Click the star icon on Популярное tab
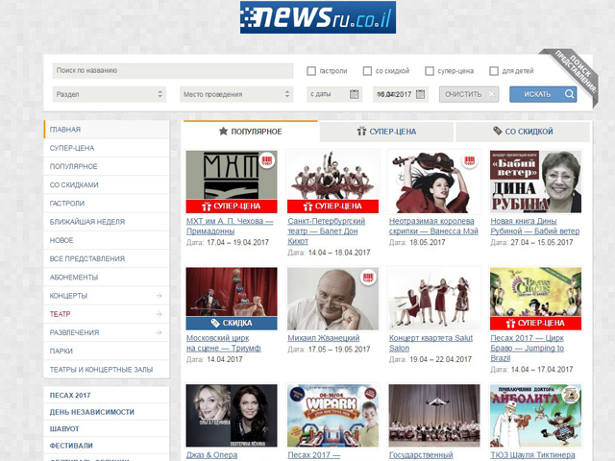Screen dimensions: 615x461 (223, 131)
